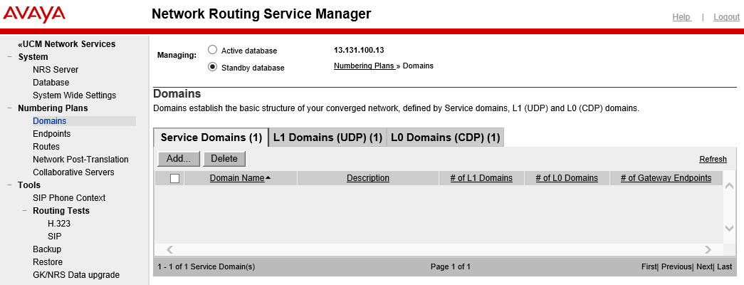Screen dimensions: 744x285
Task: Open the Routes page
Action: pos(46,146)
